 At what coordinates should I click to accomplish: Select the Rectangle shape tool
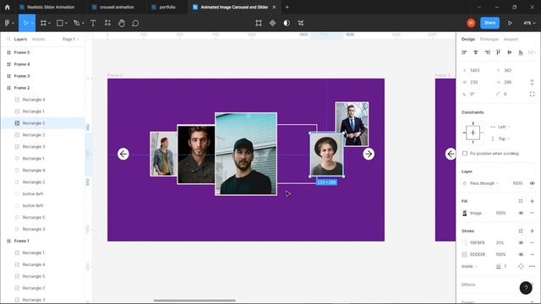point(60,23)
